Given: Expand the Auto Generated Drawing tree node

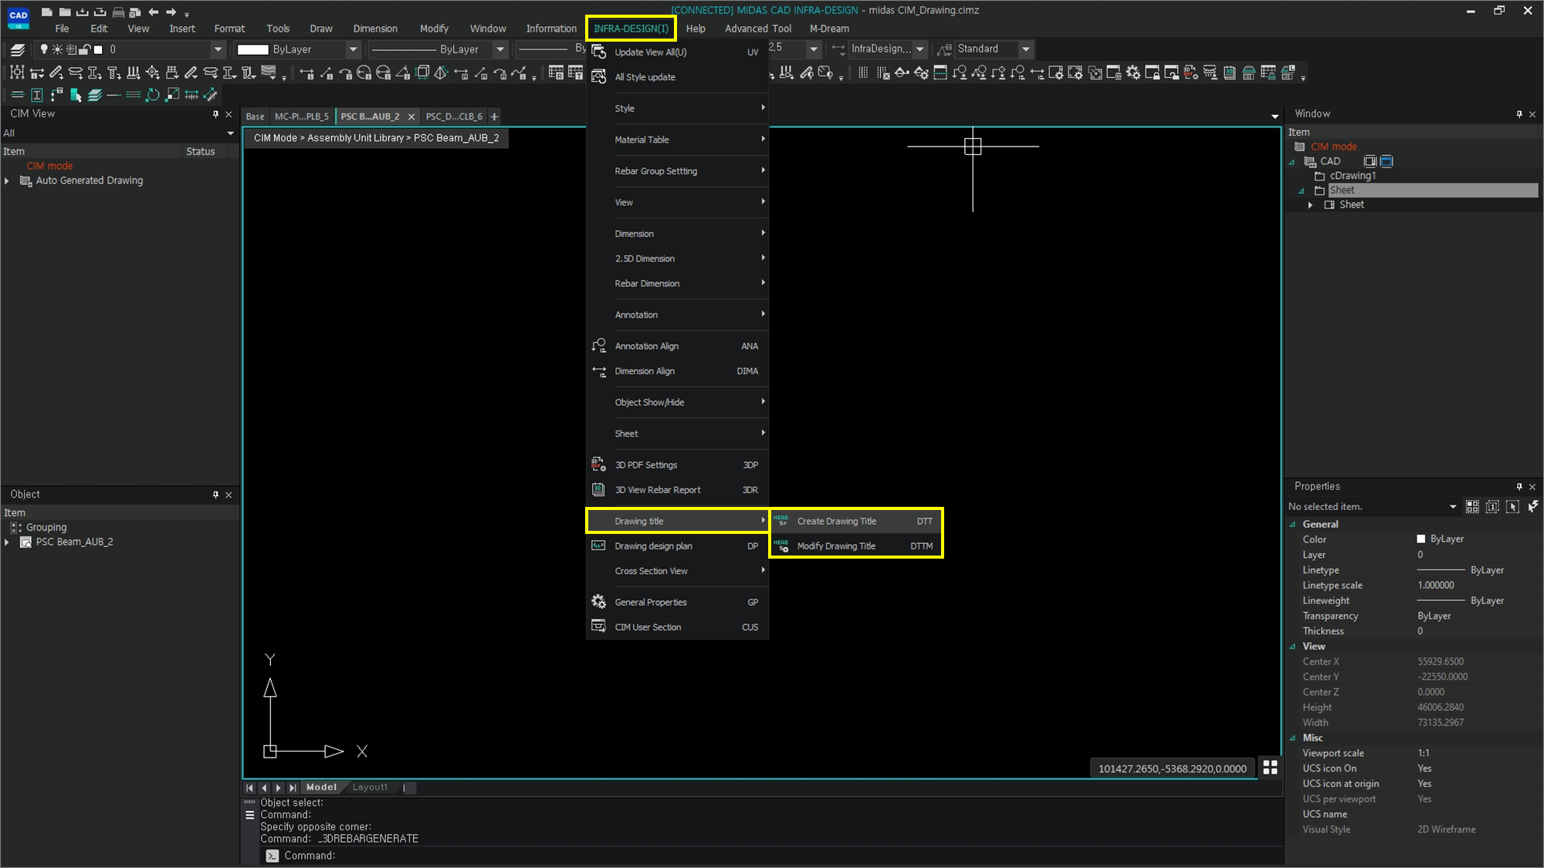Looking at the screenshot, I should point(7,181).
